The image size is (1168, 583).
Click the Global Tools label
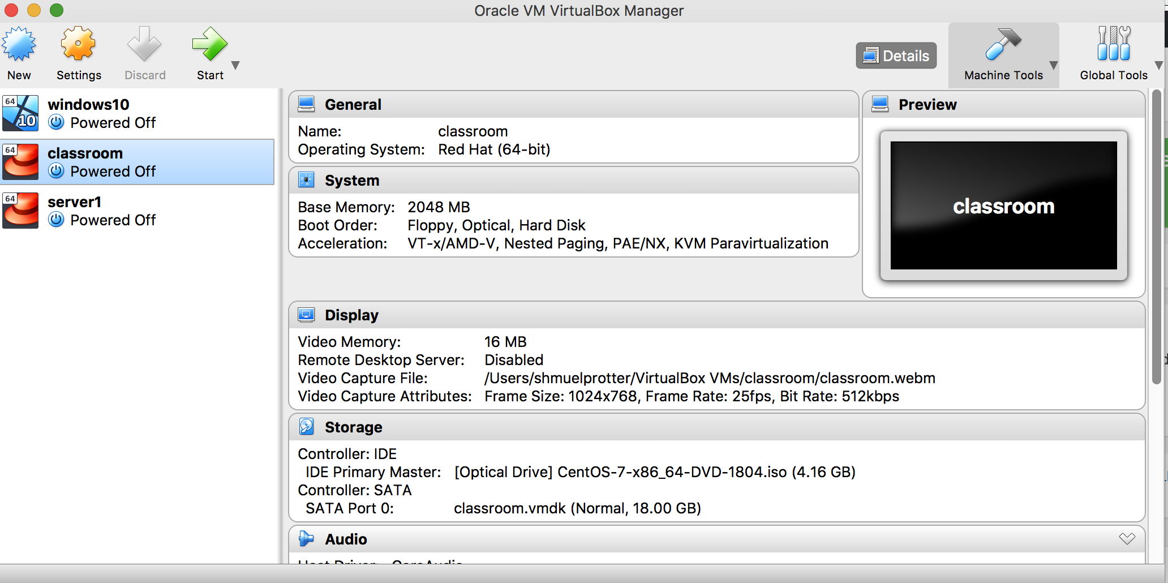click(x=1114, y=75)
